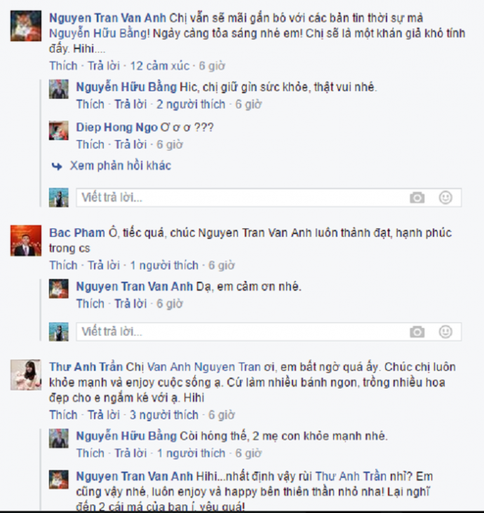The image size is (484, 513).
Task: Open Nguyen Tran Van Anh's avatar on the top comment
Action: tap(26, 26)
